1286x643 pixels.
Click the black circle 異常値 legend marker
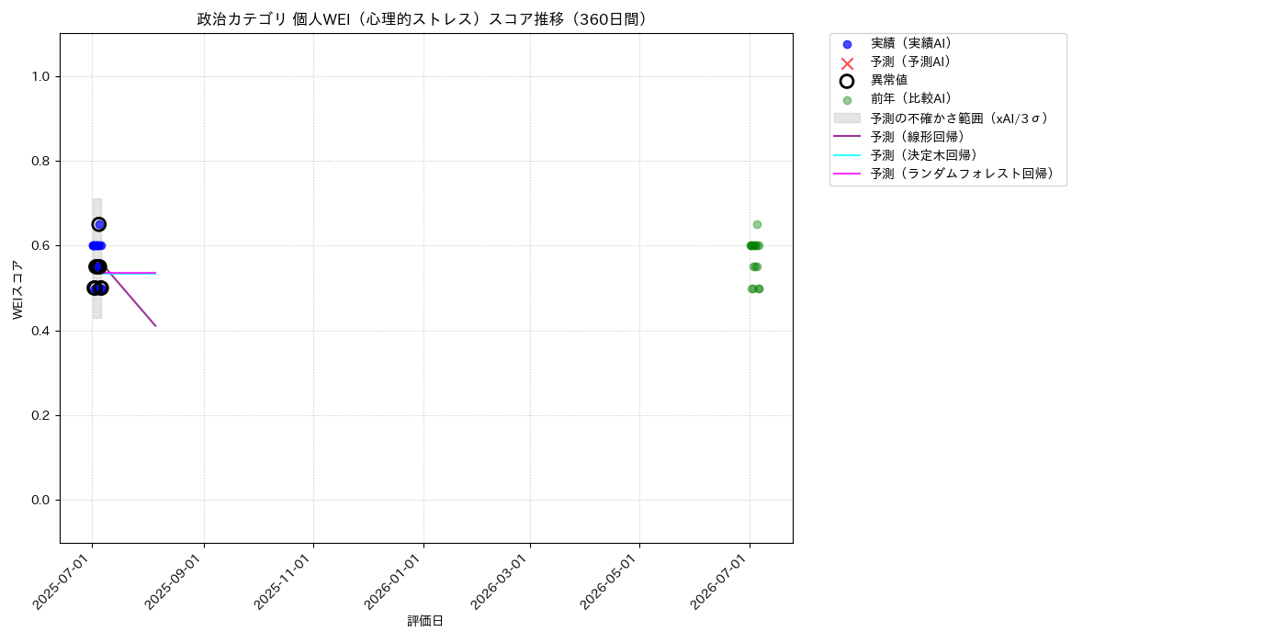click(x=847, y=81)
